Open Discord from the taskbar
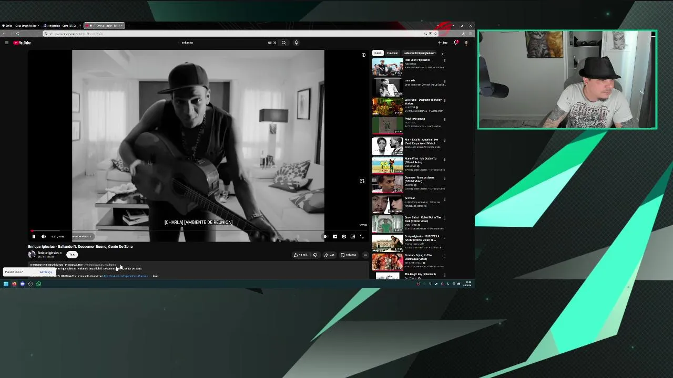Viewport: 673px width, 378px height. [x=22, y=284]
